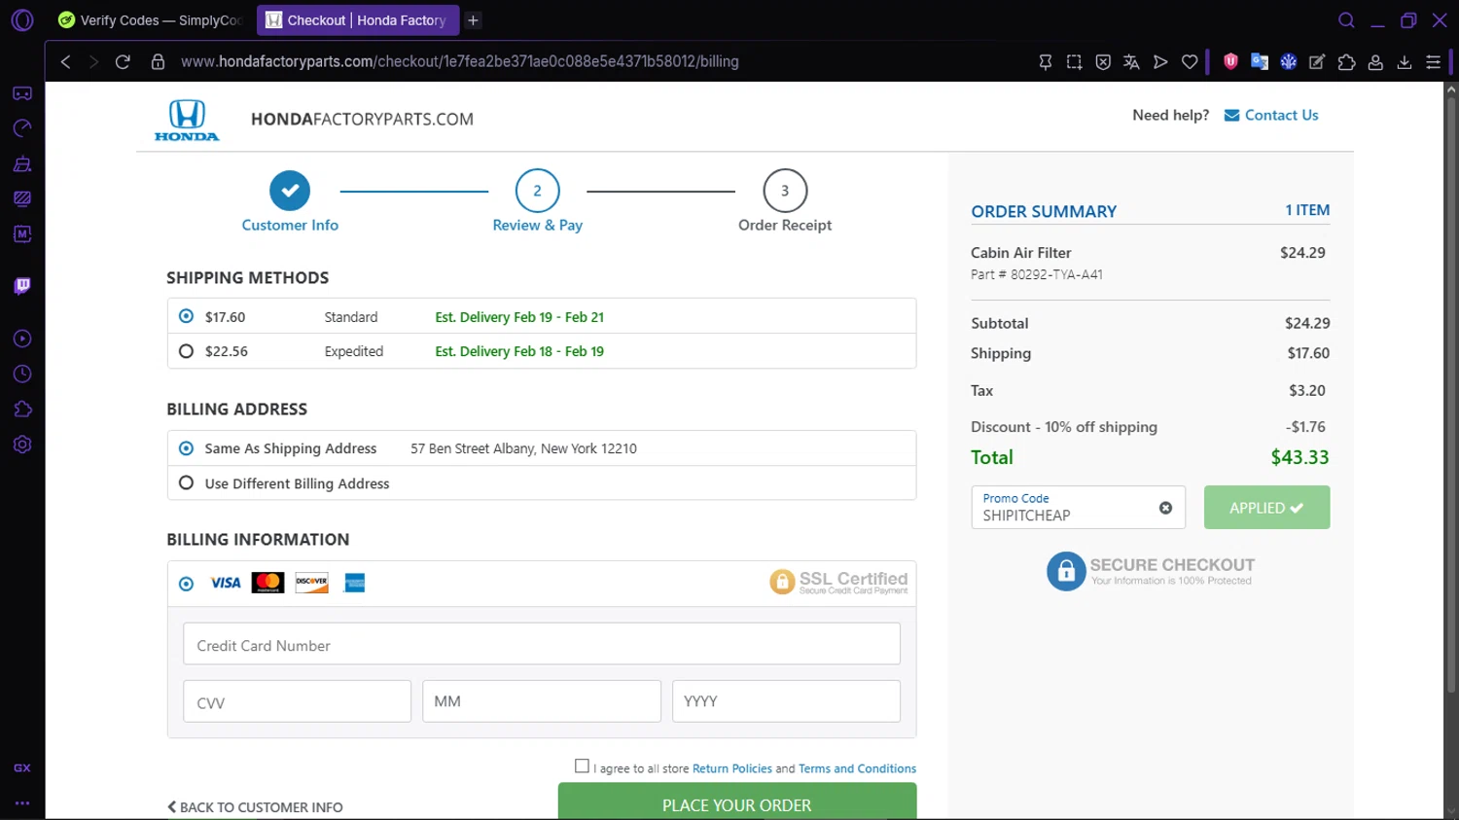Switch to Checkout Honda Factory tab
The width and height of the screenshot is (1459, 820).
(x=356, y=19)
